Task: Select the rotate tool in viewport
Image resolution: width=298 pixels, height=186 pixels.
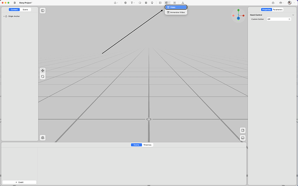Action: 43,77
